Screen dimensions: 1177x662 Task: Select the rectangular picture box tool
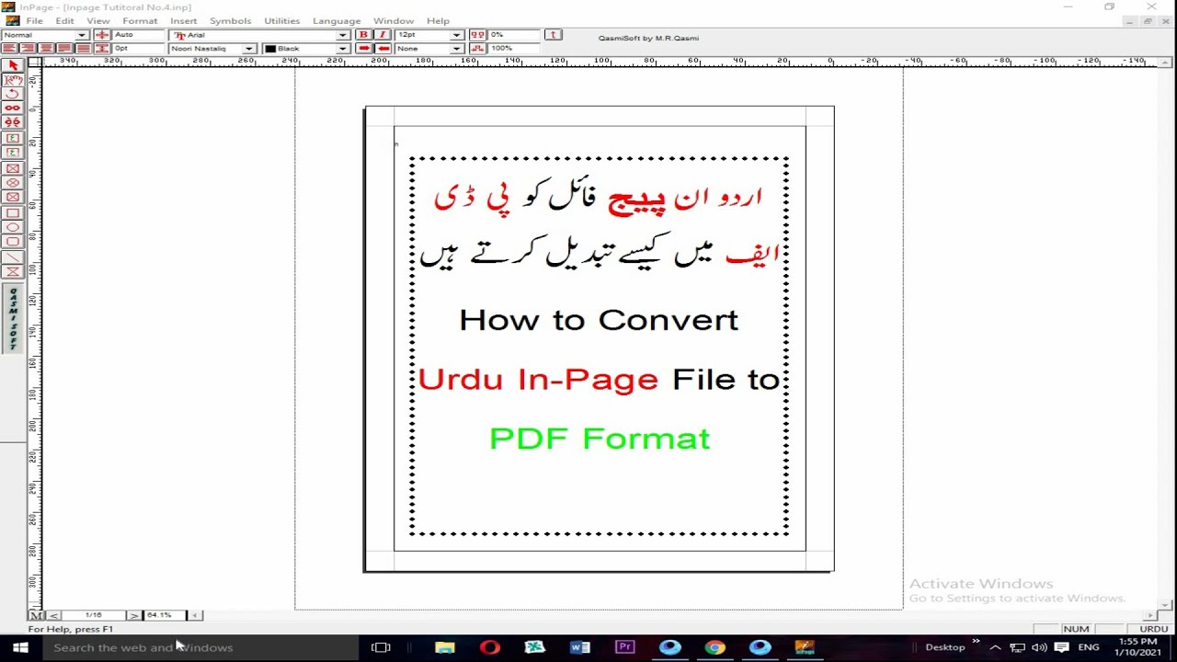pos(13,167)
